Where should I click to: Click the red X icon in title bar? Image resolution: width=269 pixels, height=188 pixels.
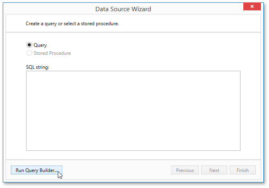[252, 7]
